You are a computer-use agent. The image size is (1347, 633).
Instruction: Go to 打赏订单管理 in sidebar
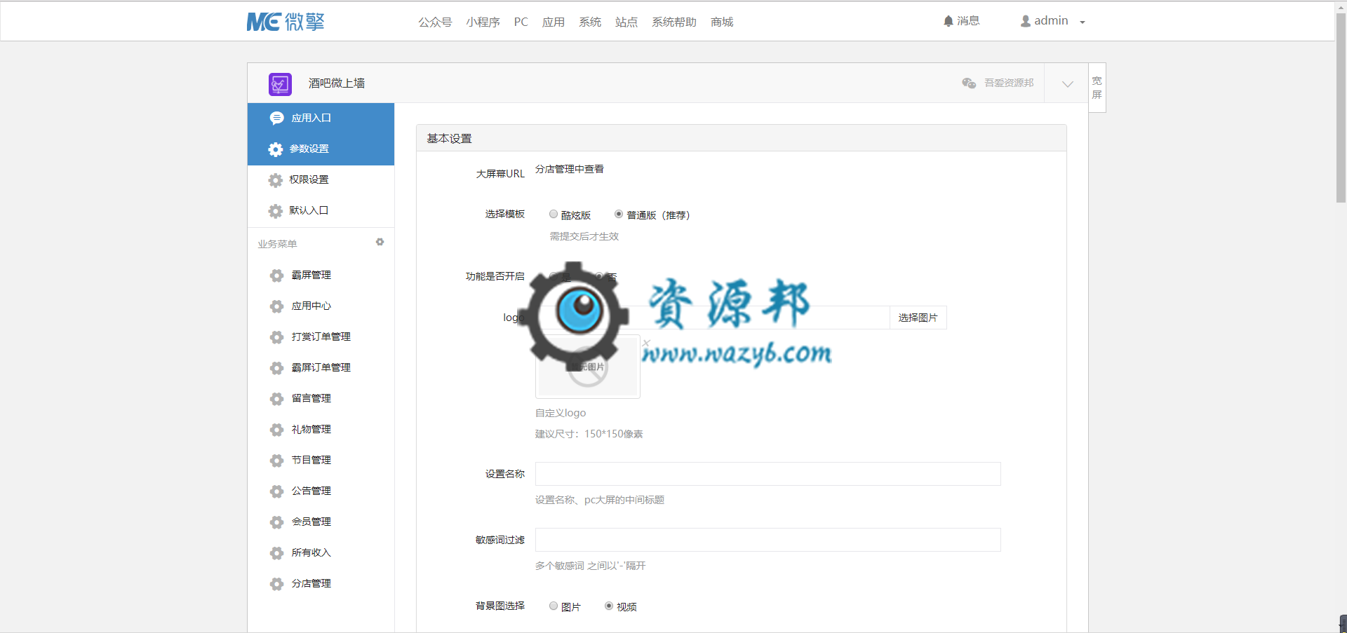click(x=321, y=337)
